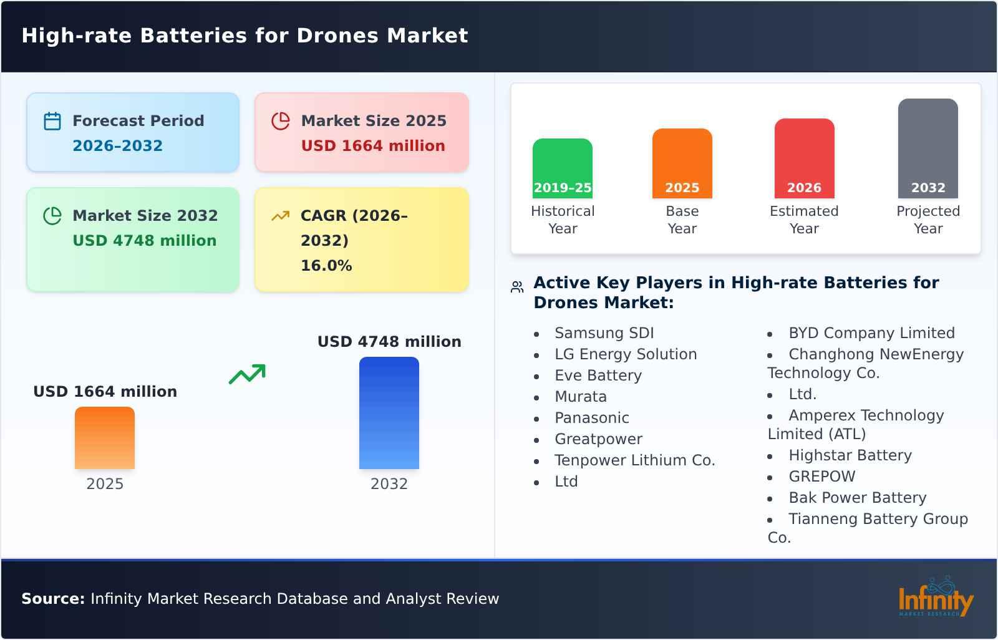
Task: Toggle the 2025 Base Year bar
Action: point(682,162)
